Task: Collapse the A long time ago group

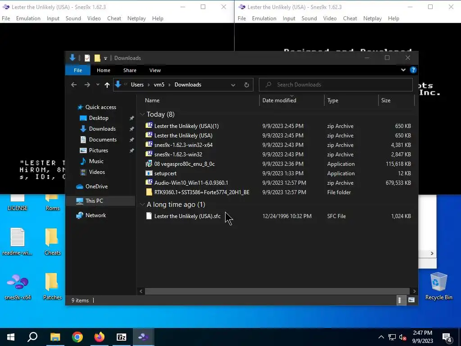Action: pos(142,205)
